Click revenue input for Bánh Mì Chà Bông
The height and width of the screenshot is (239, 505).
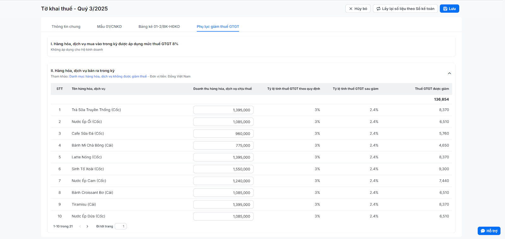(x=223, y=145)
